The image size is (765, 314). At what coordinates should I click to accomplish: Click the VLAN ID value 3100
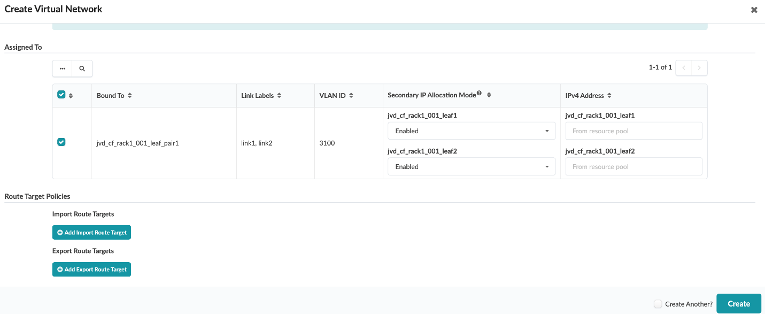pos(327,143)
